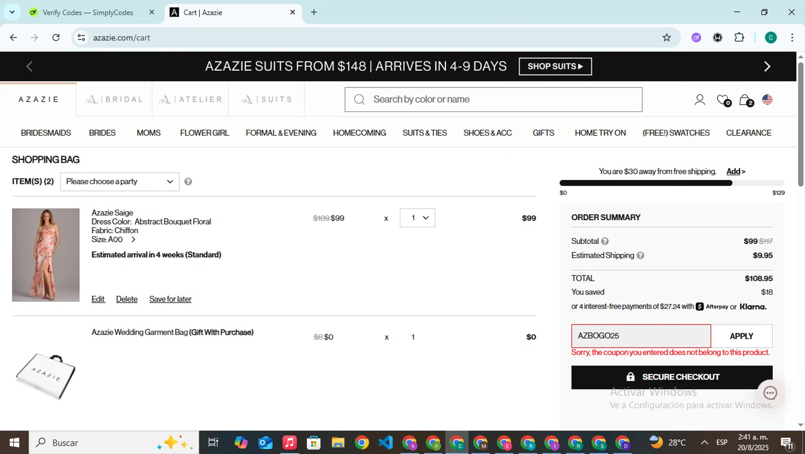Click the address bar URL
The width and height of the screenshot is (805, 454).
(121, 38)
